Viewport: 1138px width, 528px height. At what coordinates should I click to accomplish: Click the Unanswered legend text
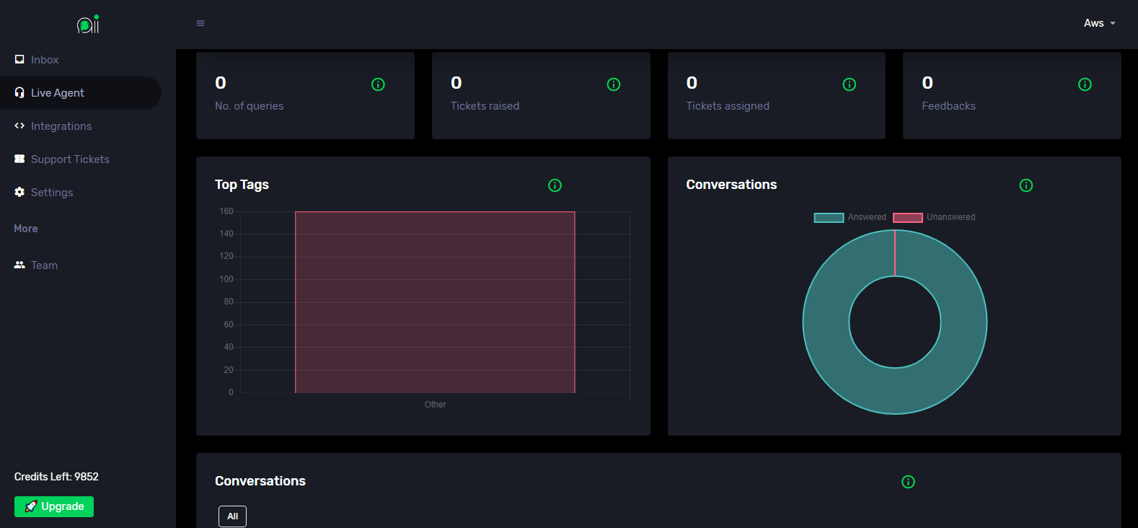click(x=950, y=217)
